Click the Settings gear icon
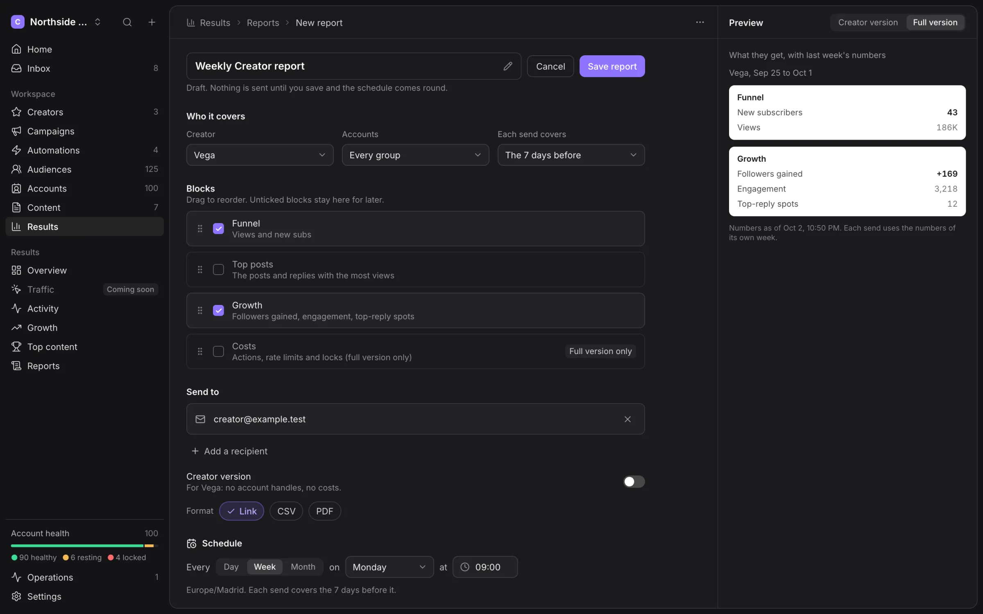The width and height of the screenshot is (983, 614). pos(16,596)
